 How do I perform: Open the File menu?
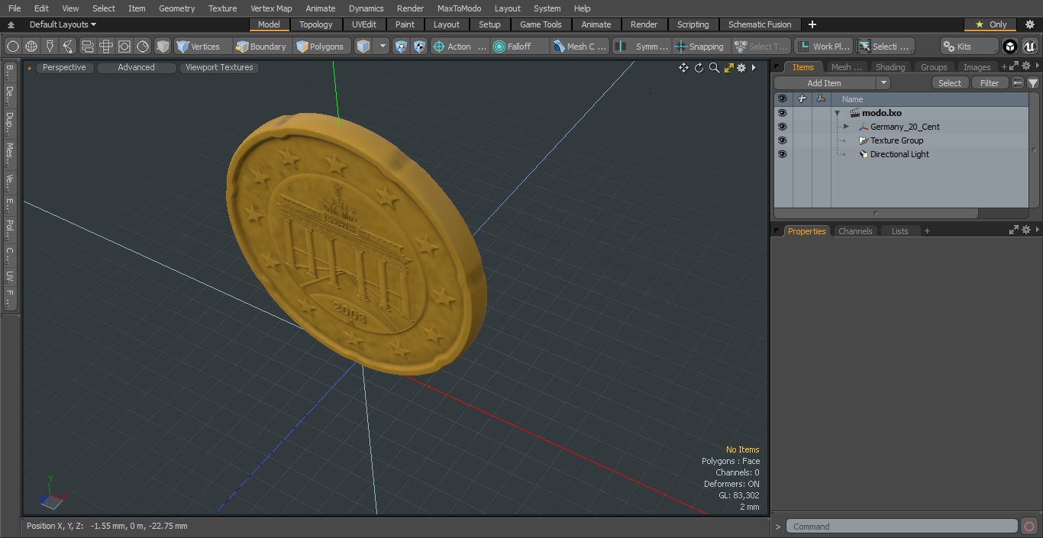click(15, 8)
